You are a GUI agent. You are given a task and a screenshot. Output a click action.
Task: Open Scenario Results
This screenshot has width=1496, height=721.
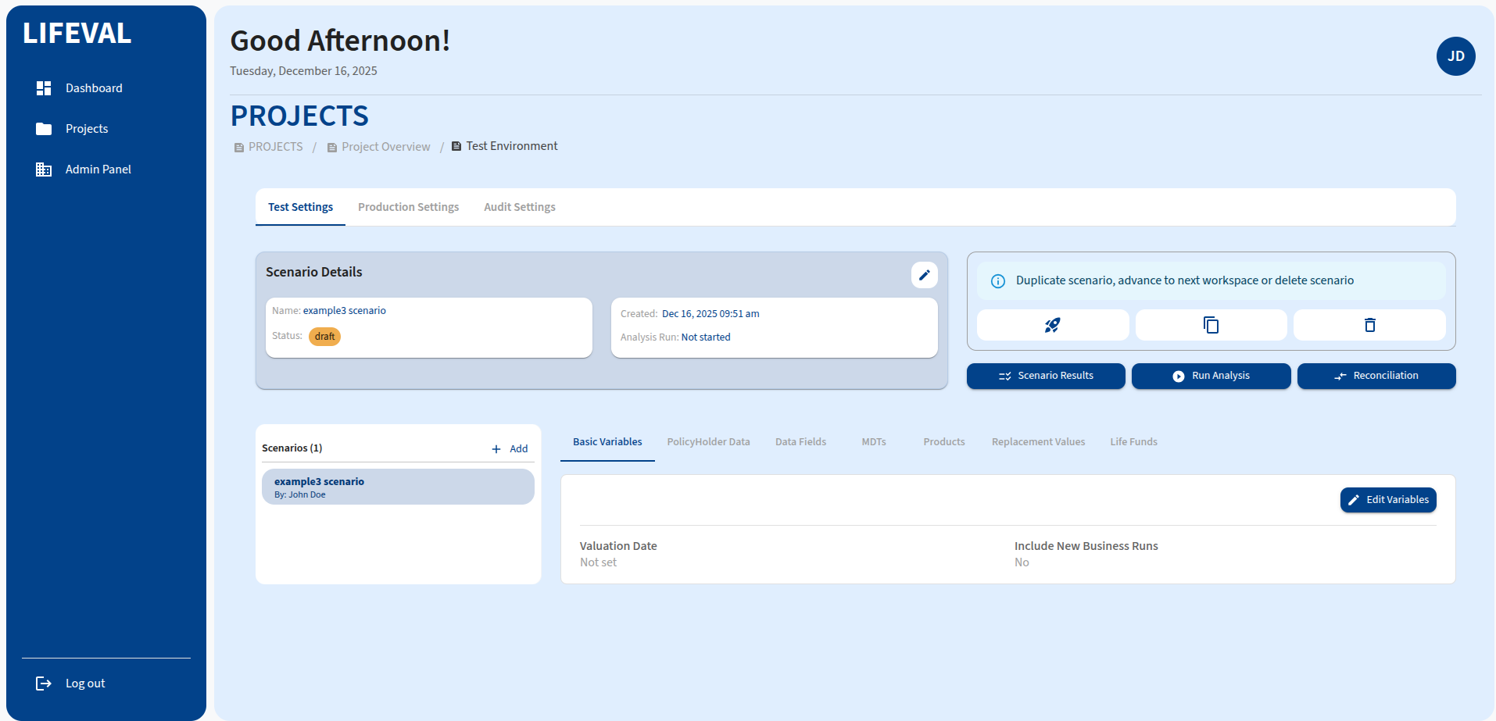[x=1046, y=376]
